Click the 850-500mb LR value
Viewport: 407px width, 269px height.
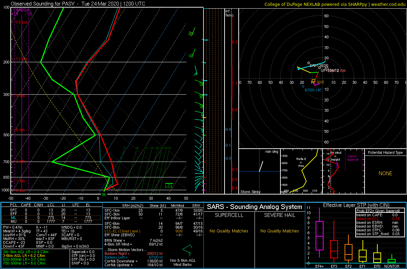(x=24, y=259)
